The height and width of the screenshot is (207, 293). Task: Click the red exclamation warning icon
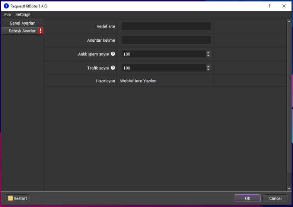pos(41,31)
